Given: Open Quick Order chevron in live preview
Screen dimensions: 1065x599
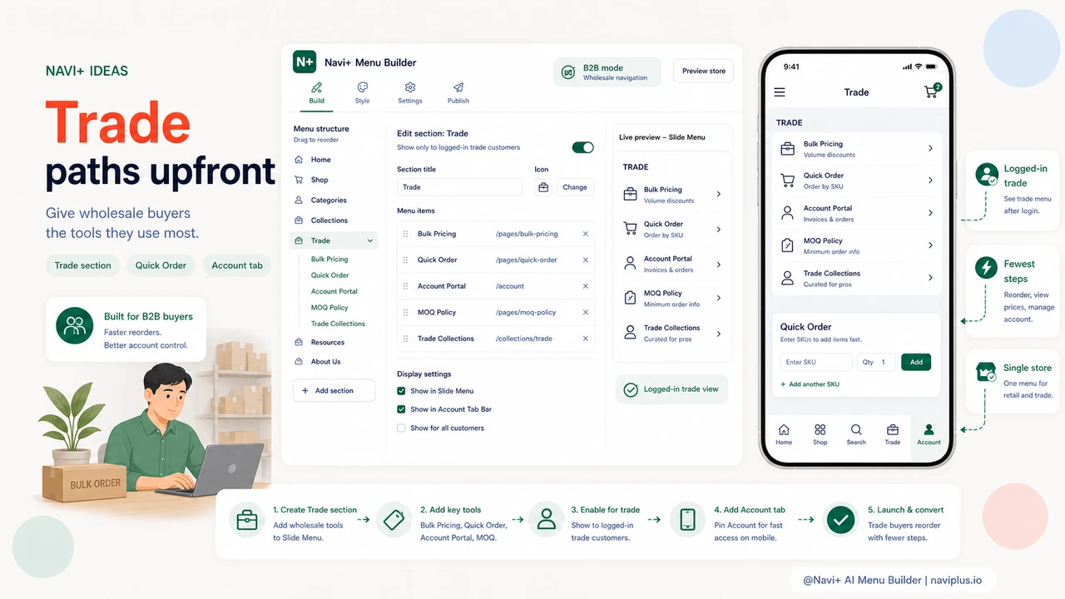Looking at the screenshot, I should pos(719,230).
